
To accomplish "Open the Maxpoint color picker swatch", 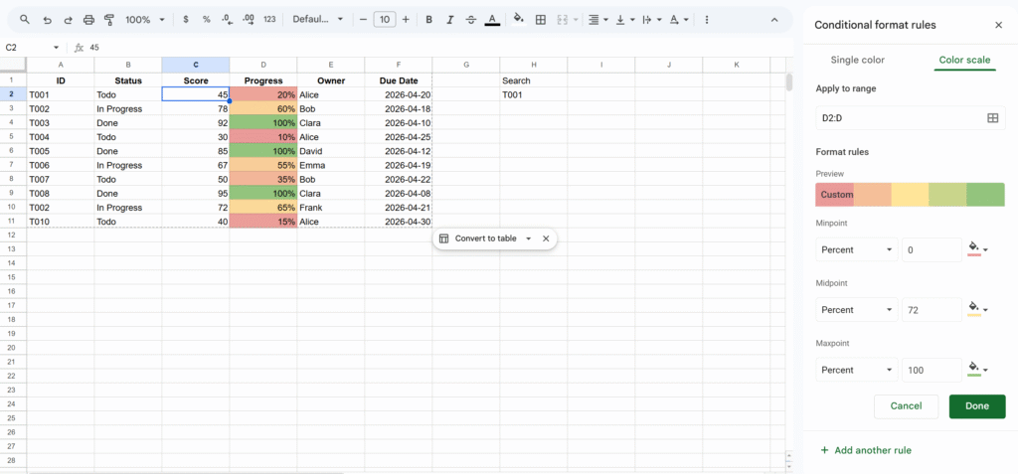I will click(976, 370).
